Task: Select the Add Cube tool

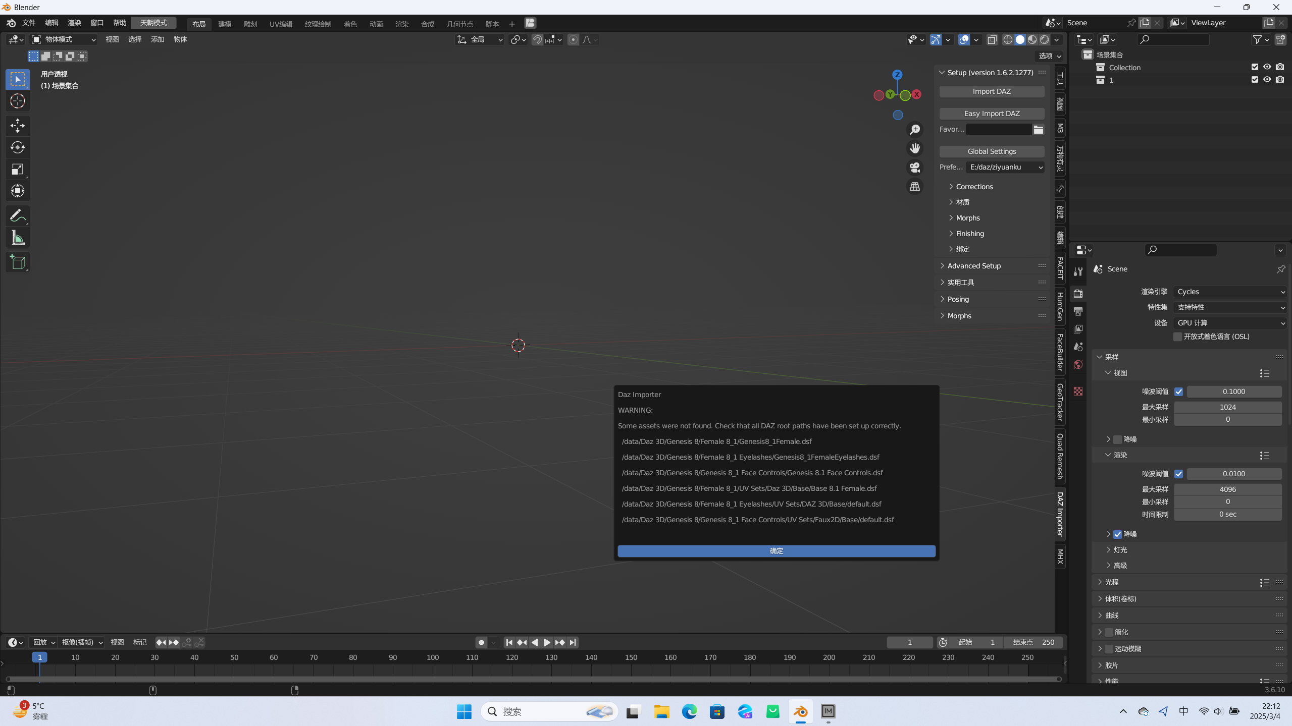Action: click(x=18, y=262)
